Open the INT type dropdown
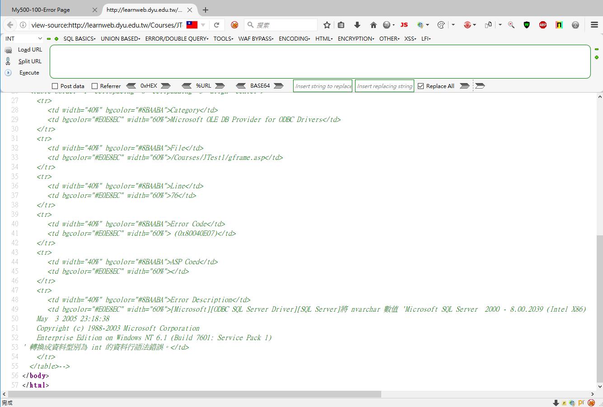This screenshot has height=407, width=603. point(23,39)
